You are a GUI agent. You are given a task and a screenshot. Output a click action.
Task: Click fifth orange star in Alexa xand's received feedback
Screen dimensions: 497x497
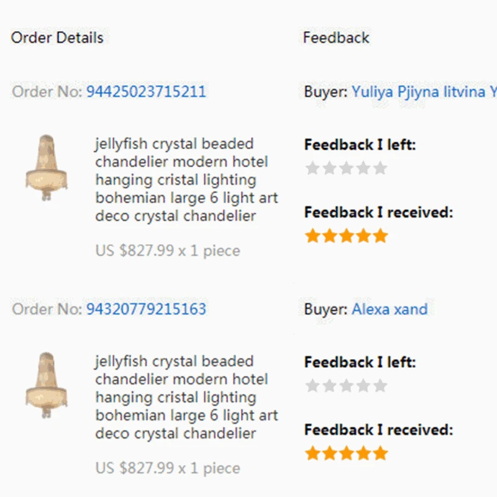click(x=380, y=454)
